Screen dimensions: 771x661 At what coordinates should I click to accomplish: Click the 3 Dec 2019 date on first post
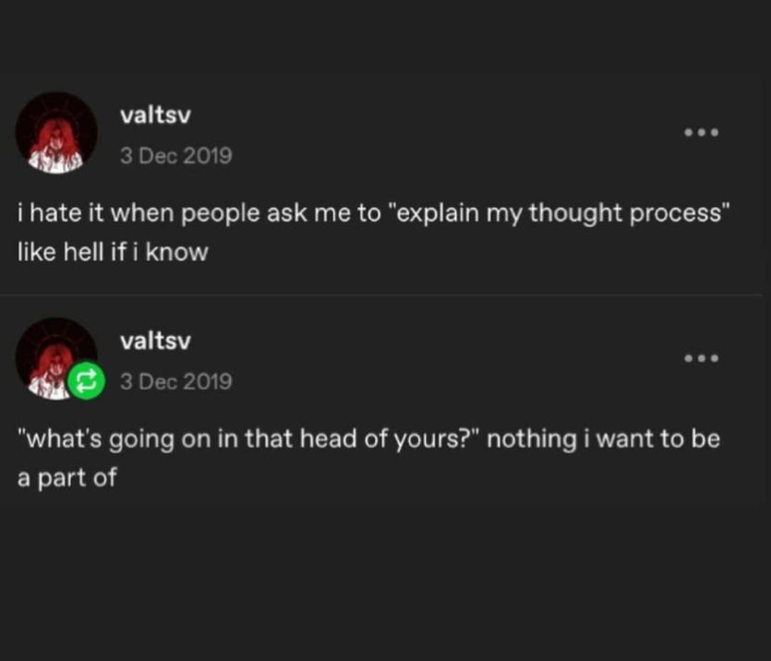click(175, 155)
